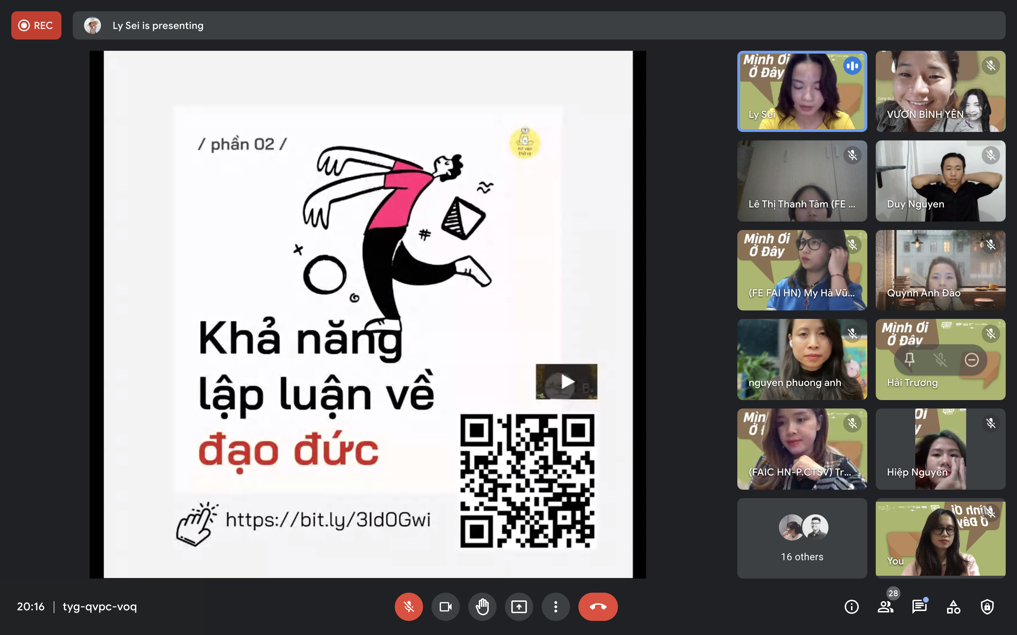Toggle the camera button
Image resolution: width=1017 pixels, height=635 pixels.
click(445, 606)
